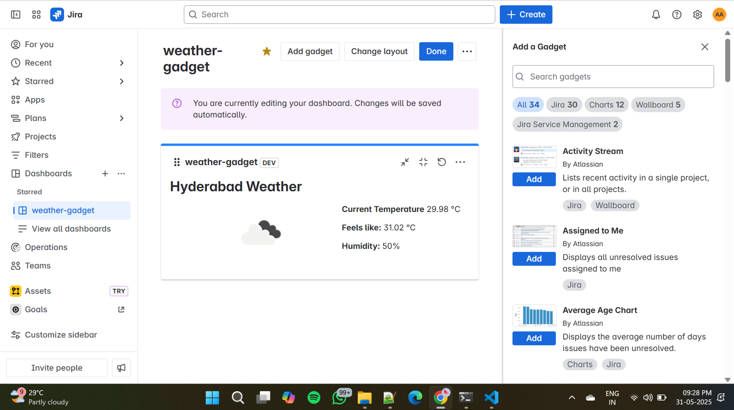Click Done to finish editing
The width and height of the screenshot is (734, 410).
click(436, 51)
